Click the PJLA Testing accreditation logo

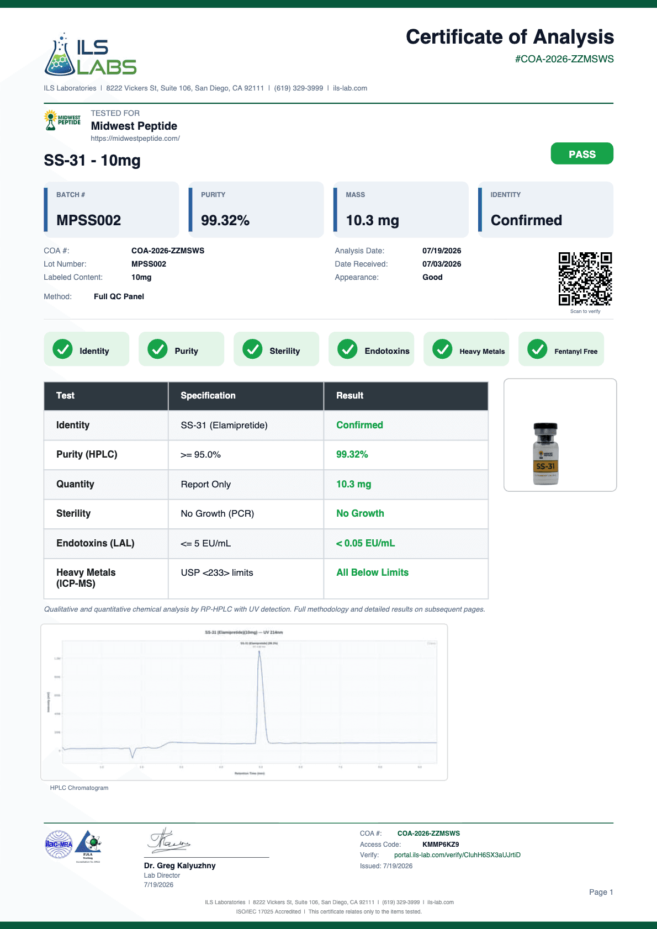[x=88, y=846]
